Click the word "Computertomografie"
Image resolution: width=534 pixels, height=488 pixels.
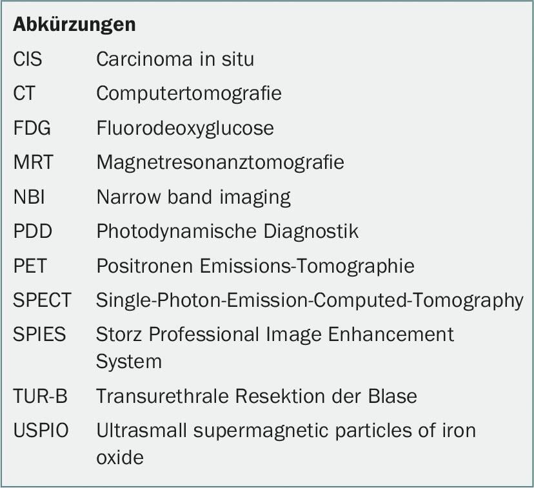tap(189, 93)
